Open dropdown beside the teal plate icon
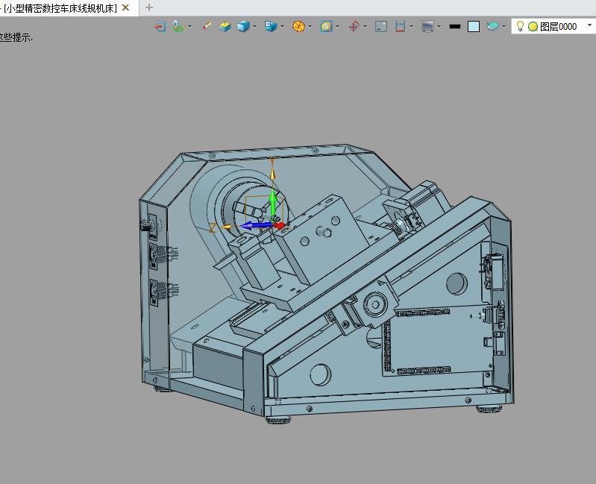This screenshot has height=484, width=596. 504,27
